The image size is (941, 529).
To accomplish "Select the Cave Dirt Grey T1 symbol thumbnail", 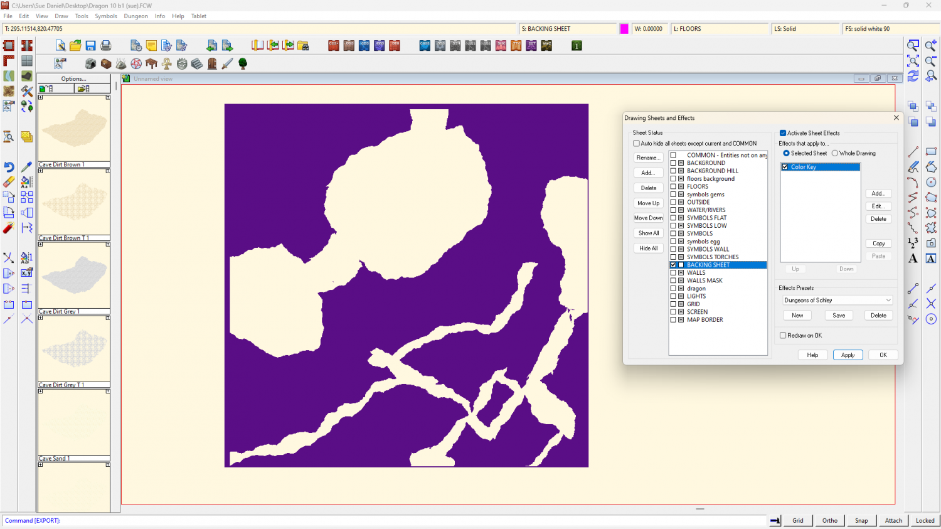I will coord(74,349).
